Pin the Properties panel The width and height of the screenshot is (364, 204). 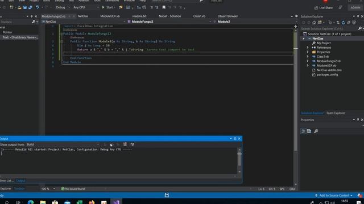358,120
